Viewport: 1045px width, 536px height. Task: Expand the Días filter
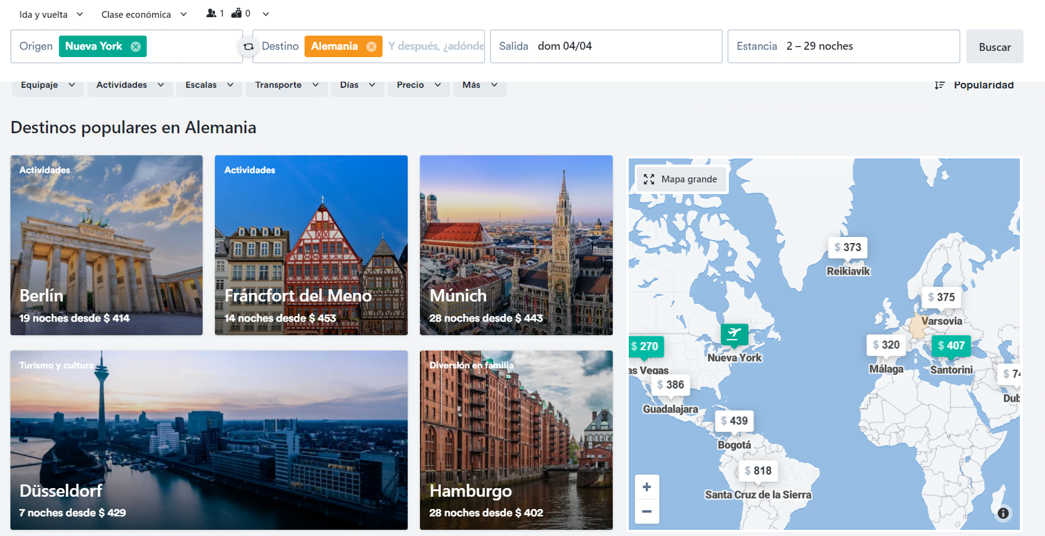(357, 85)
